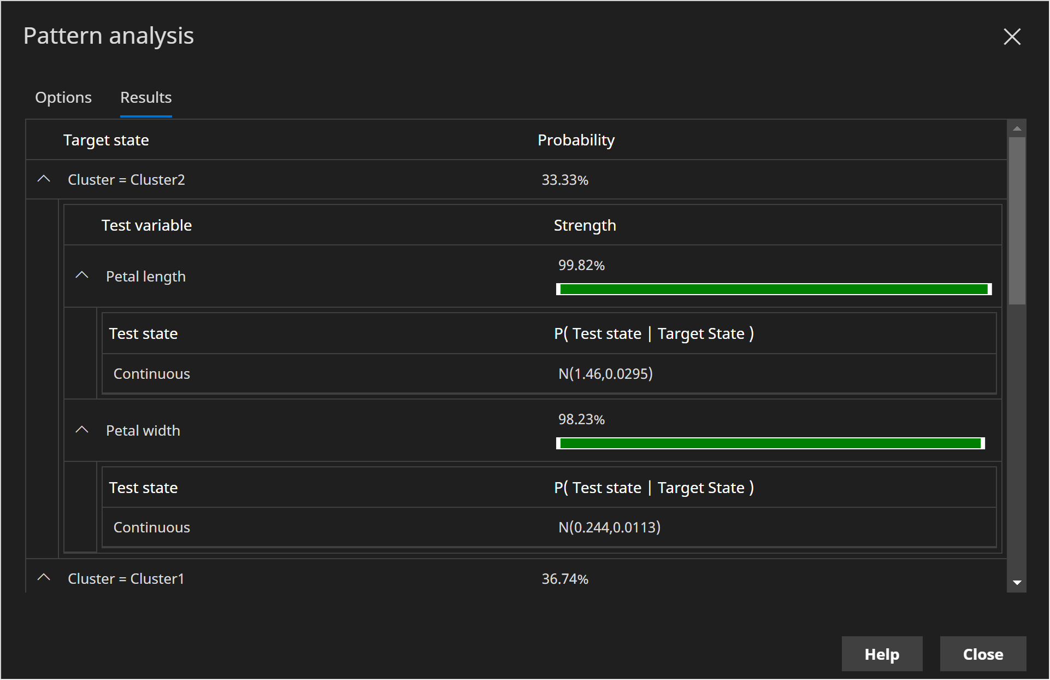Click the Help button
The width and height of the screenshot is (1050, 680).
click(881, 654)
